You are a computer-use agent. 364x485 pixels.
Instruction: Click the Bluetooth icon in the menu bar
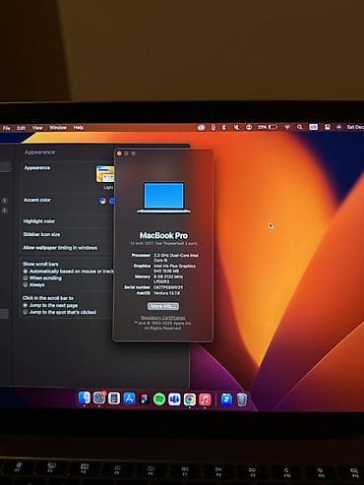coord(224,127)
